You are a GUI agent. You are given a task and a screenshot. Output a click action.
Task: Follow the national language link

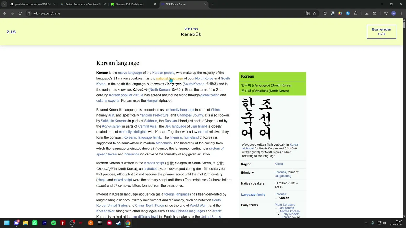point(169,79)
